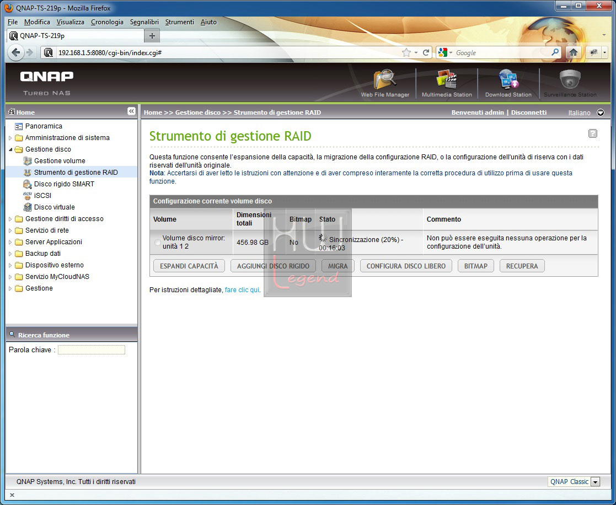This screenshot has width=616, height=505.
Task: Open the Segnalibri menu
Action: (144, 22)
